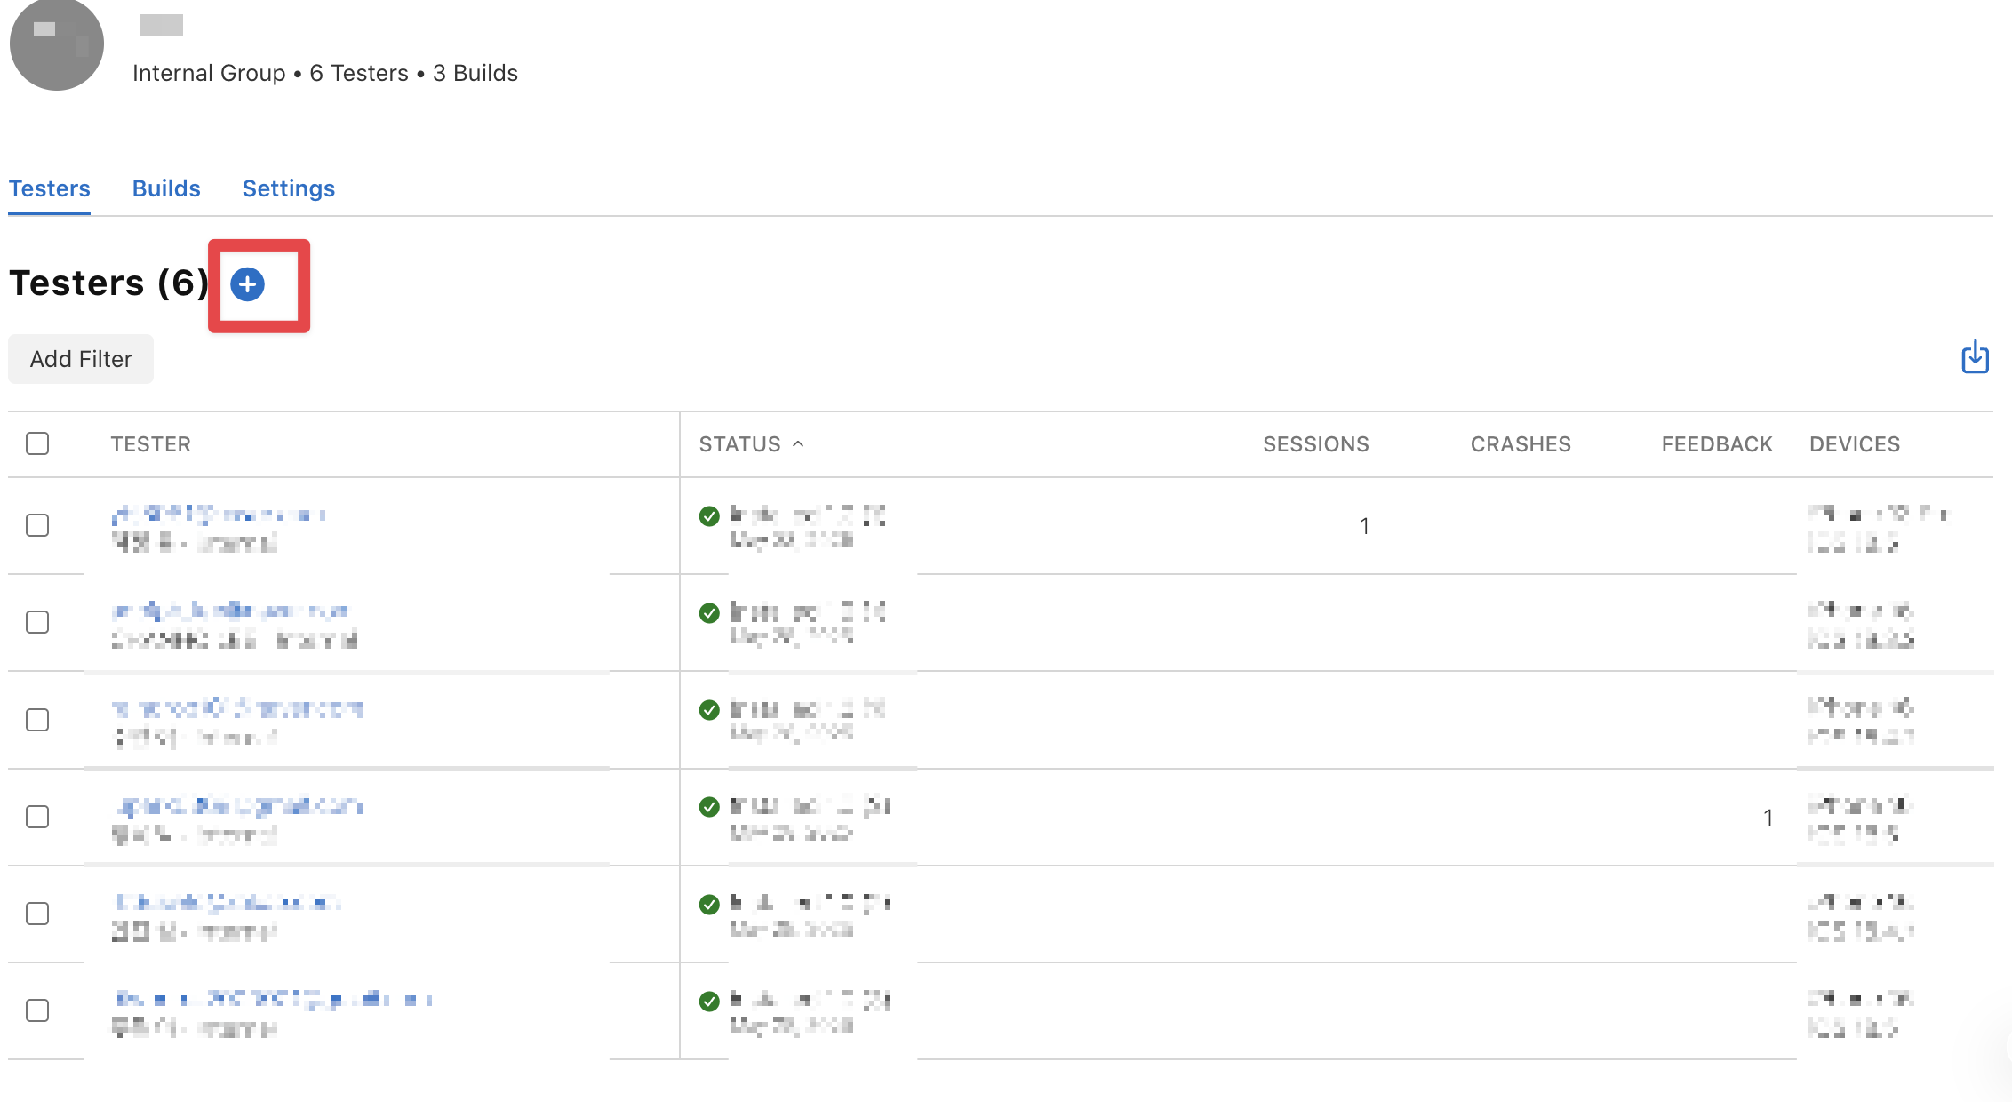Click the blue plus add tester icon

pos(247,284)
